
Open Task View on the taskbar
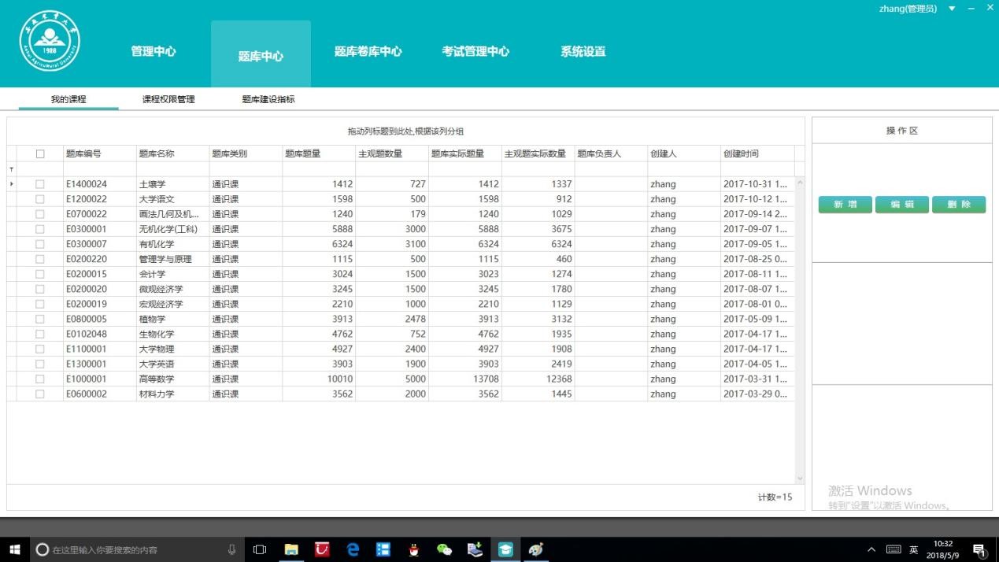pos(260,549)
